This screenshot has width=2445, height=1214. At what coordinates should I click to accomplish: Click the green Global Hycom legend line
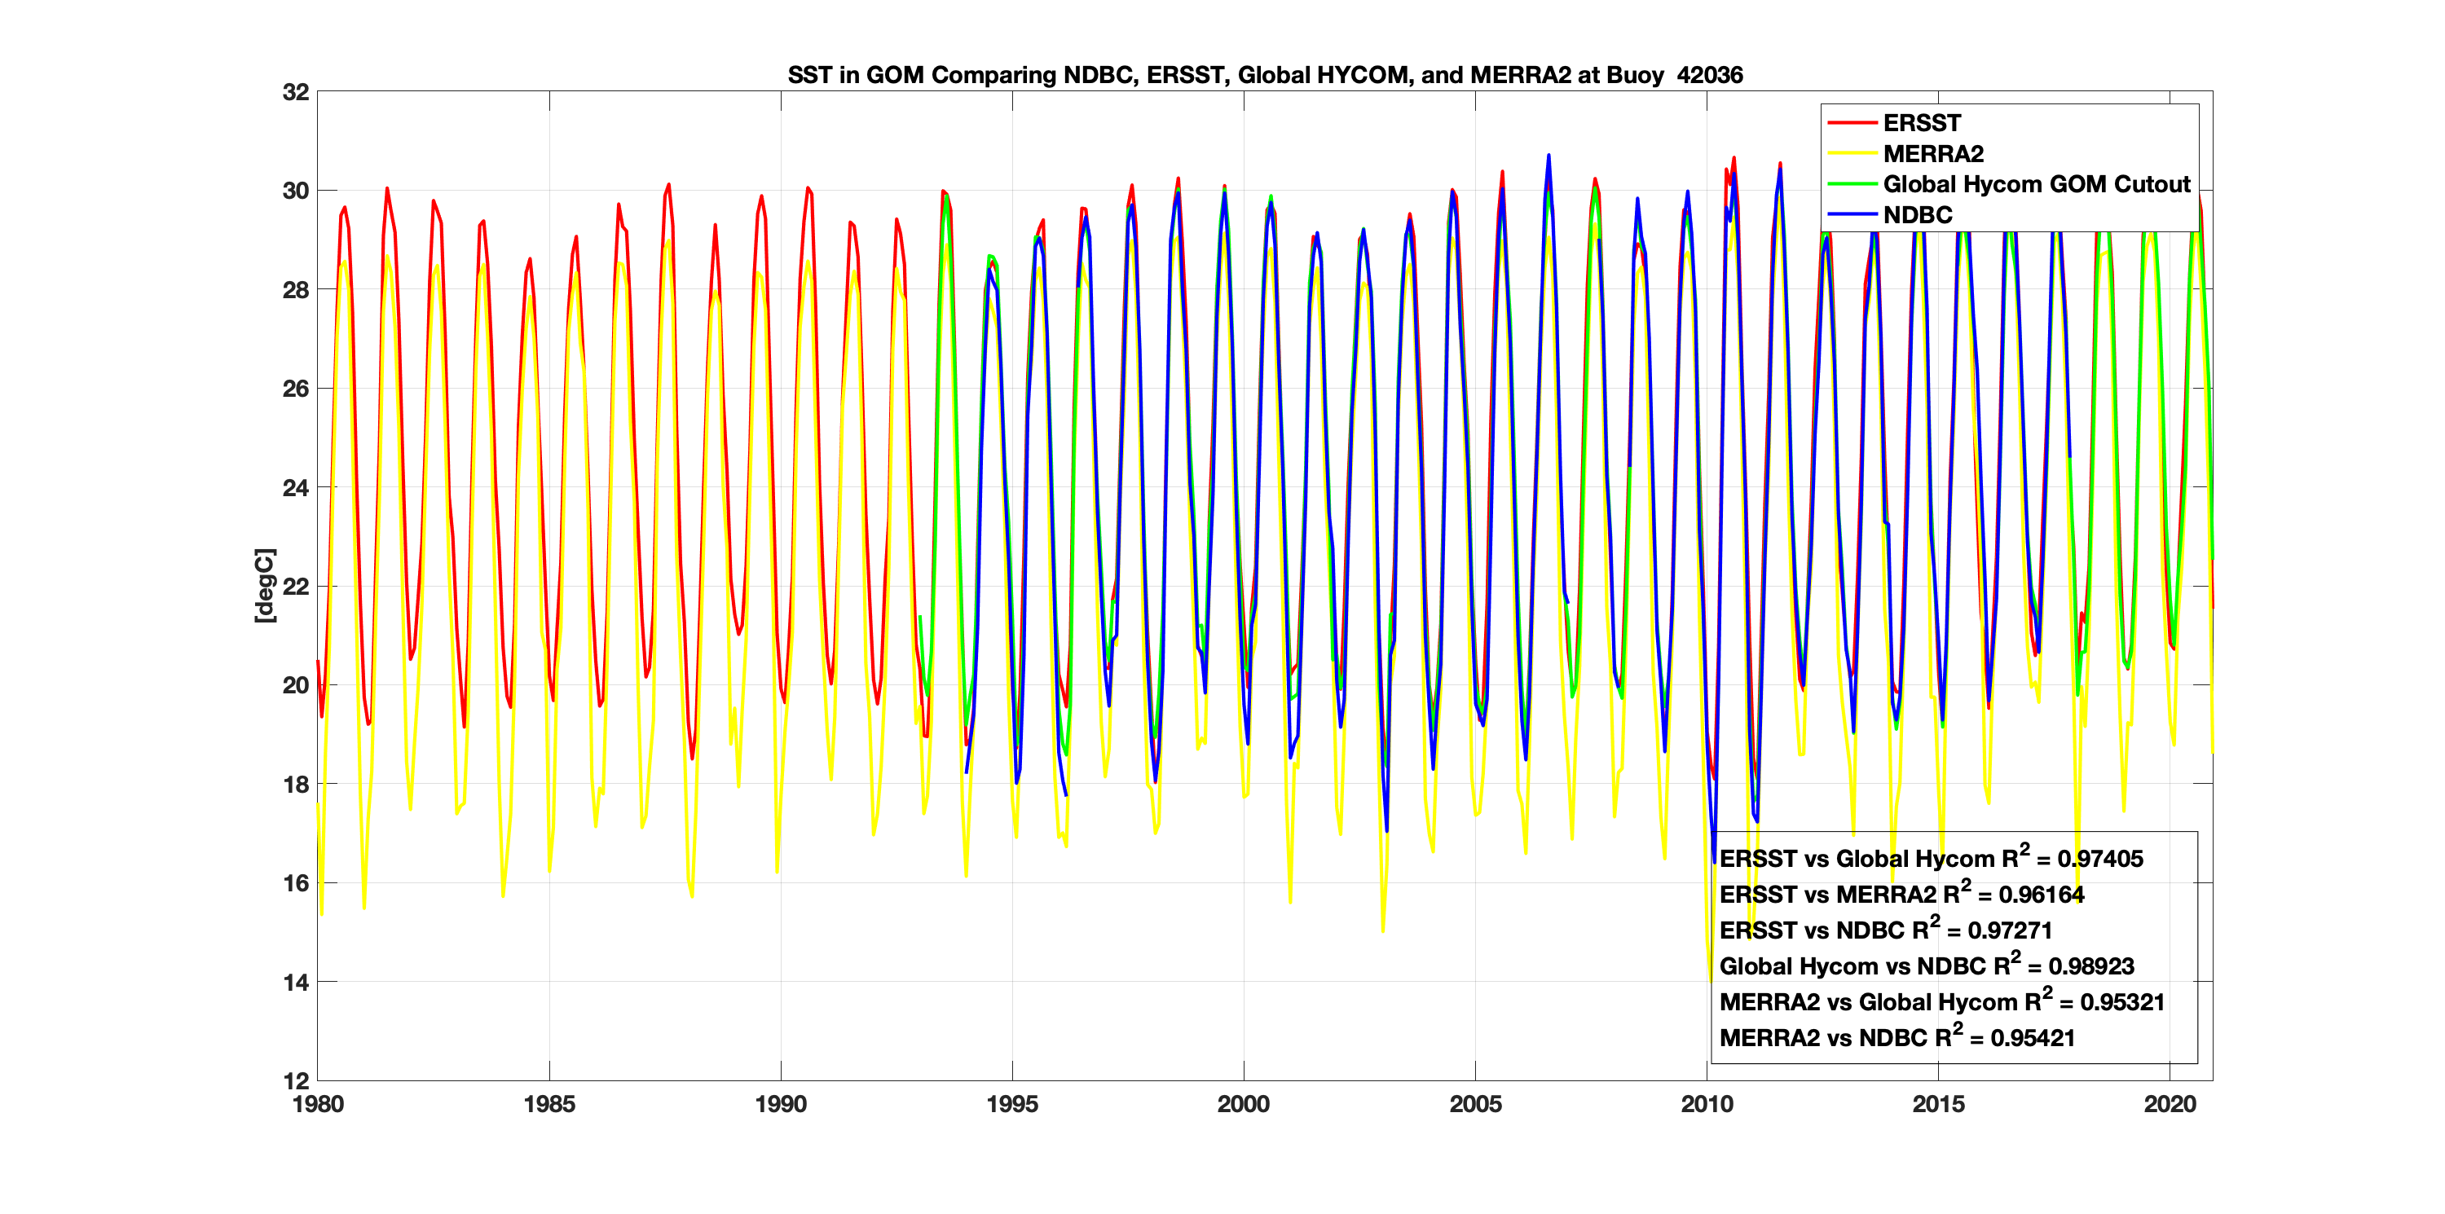tap(1852, 184)
